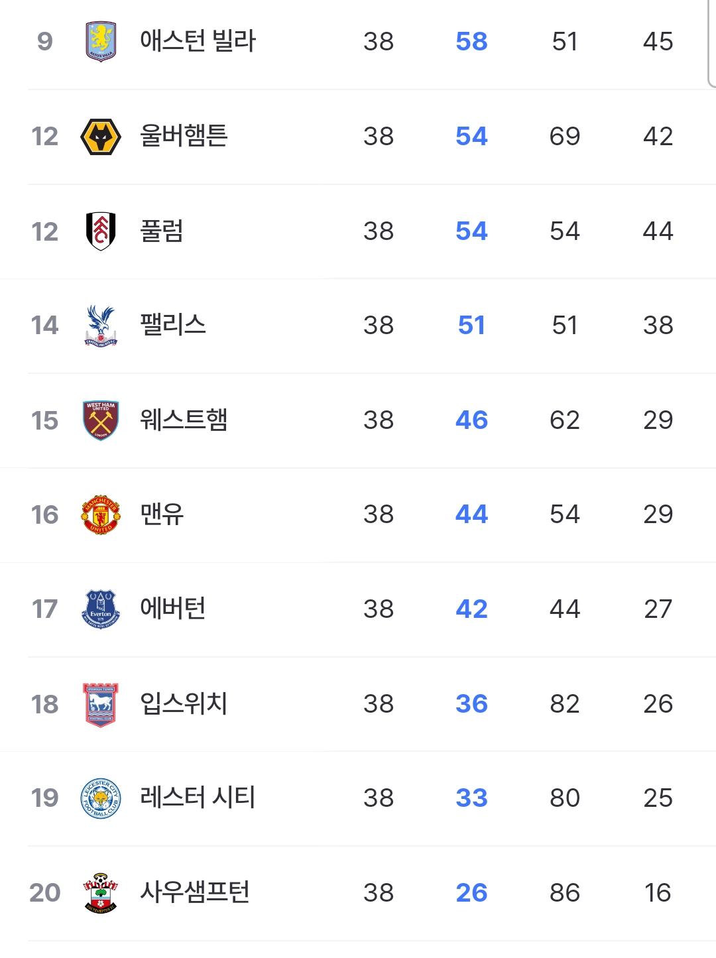
Task: Select the Leicester City fox logo
Action: pyautogui.click(x=101, y=798)
